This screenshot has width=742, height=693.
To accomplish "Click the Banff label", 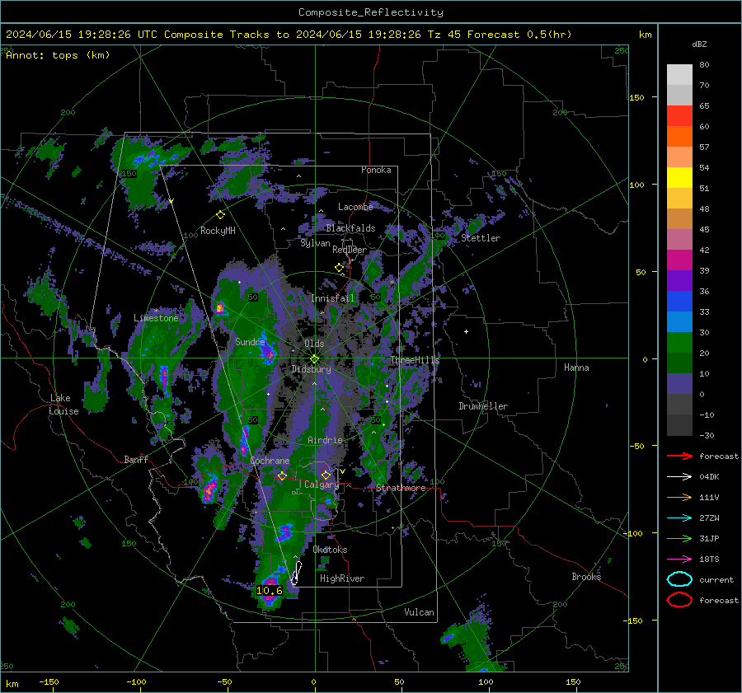I will coord(136,459).
